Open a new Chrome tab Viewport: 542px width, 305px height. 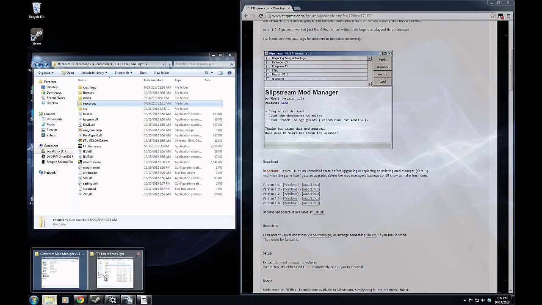pos(297,8)
